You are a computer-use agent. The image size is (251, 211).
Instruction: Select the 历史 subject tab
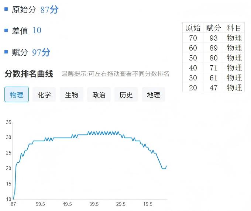(126, 95)
